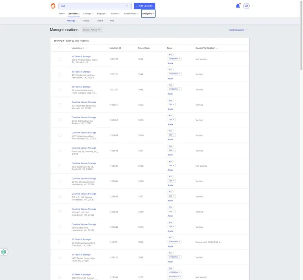Click Add+ tag on location 1202271
Screen dimensions: 303x280
tap(170, 79)
